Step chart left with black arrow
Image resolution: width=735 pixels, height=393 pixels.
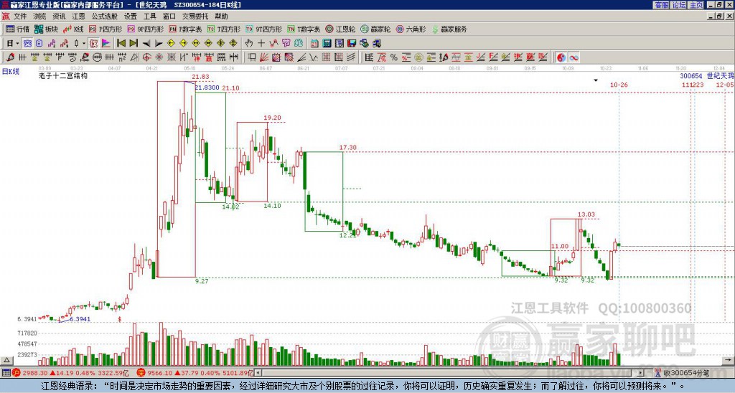(146, 44)
